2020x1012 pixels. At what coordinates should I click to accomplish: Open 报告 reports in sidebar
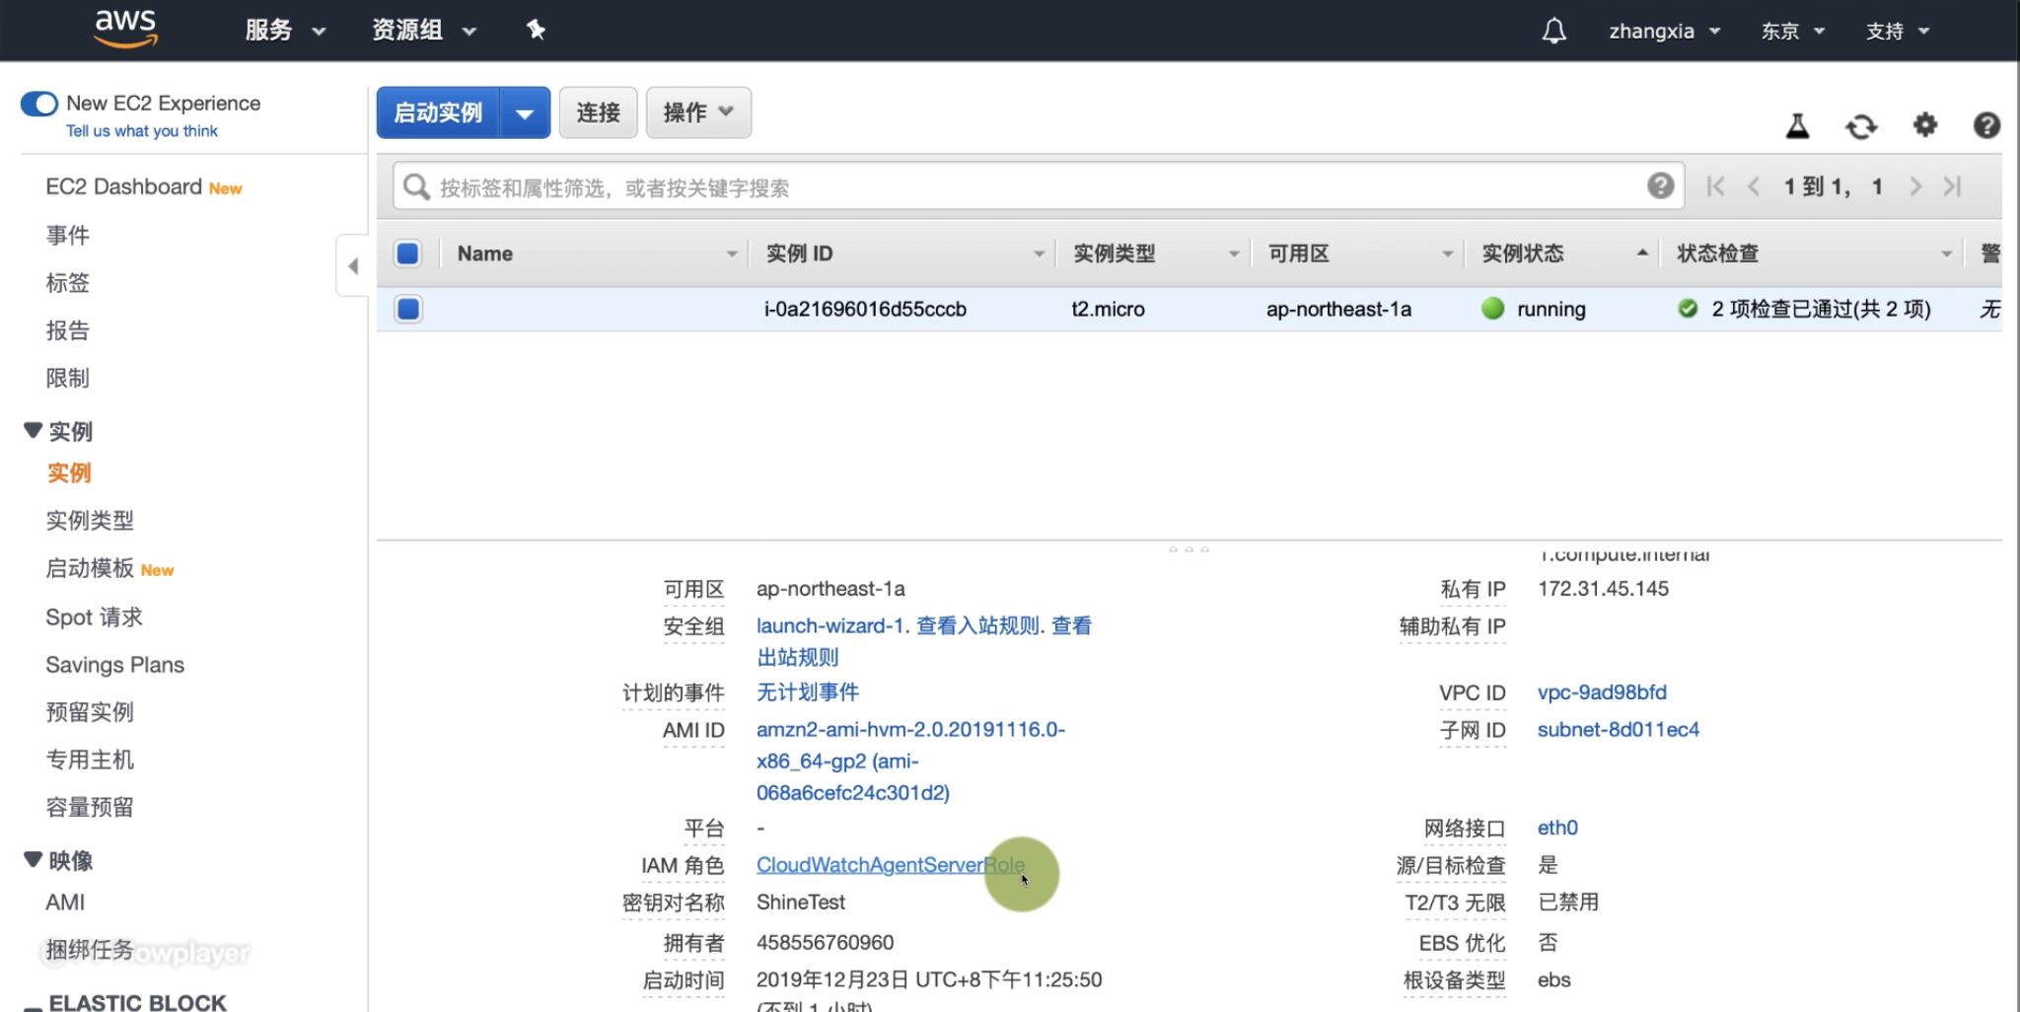pos(67,329)
